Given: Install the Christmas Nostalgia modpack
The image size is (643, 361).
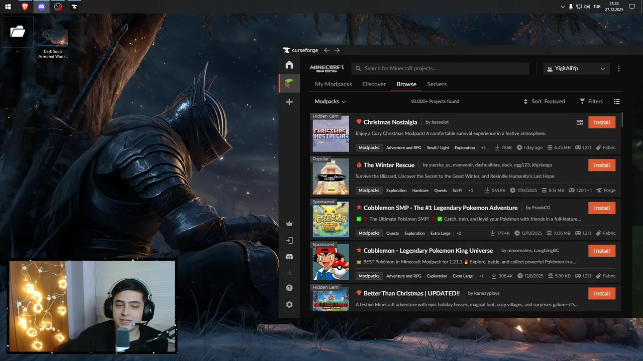Looking at the screenshot, I should pos(602,122).
